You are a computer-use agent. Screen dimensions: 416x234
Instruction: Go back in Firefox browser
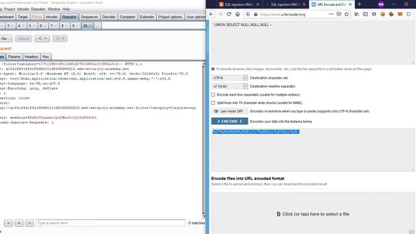(x=211, y=14)
